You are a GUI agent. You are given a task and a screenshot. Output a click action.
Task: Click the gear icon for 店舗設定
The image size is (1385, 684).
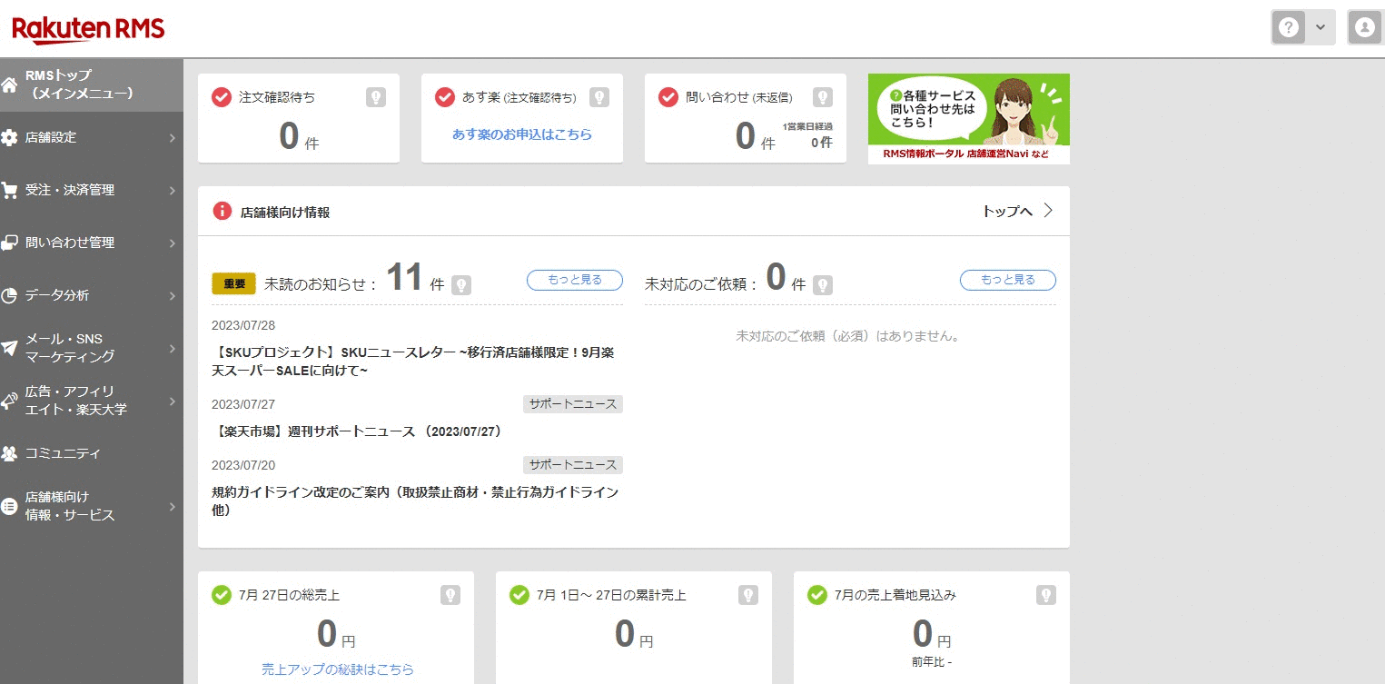pyautogui.click(x=9, y=137)
